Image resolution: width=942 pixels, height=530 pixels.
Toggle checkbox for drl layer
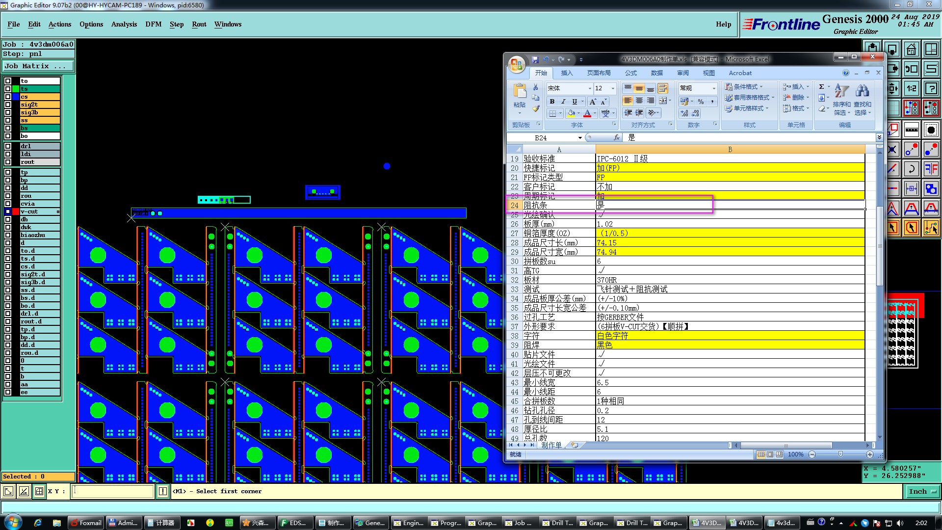click(8, 146)
